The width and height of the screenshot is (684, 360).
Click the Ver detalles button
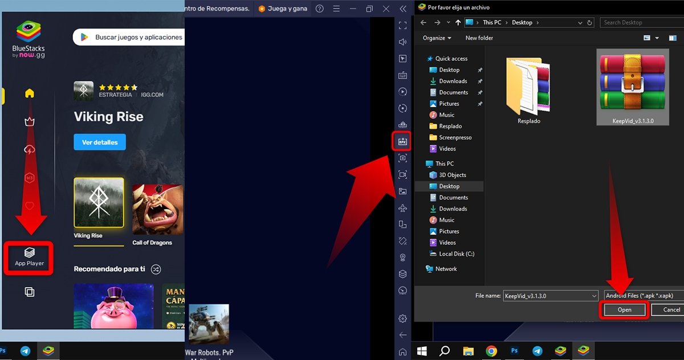[x=100, y=142]
